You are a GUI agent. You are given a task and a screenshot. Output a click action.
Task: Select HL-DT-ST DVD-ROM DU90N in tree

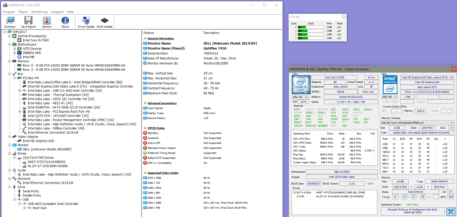[x=48, y=166]
